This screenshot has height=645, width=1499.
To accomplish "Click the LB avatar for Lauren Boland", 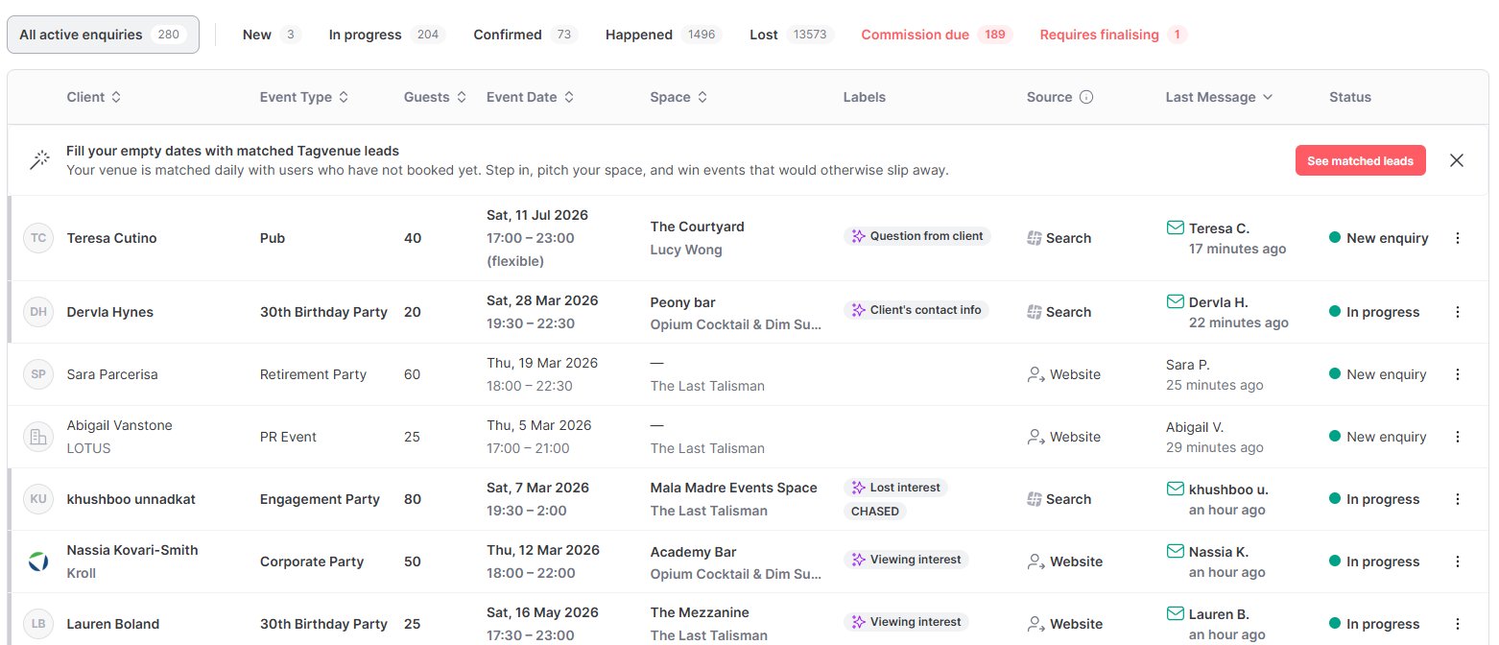I will 38,624.
